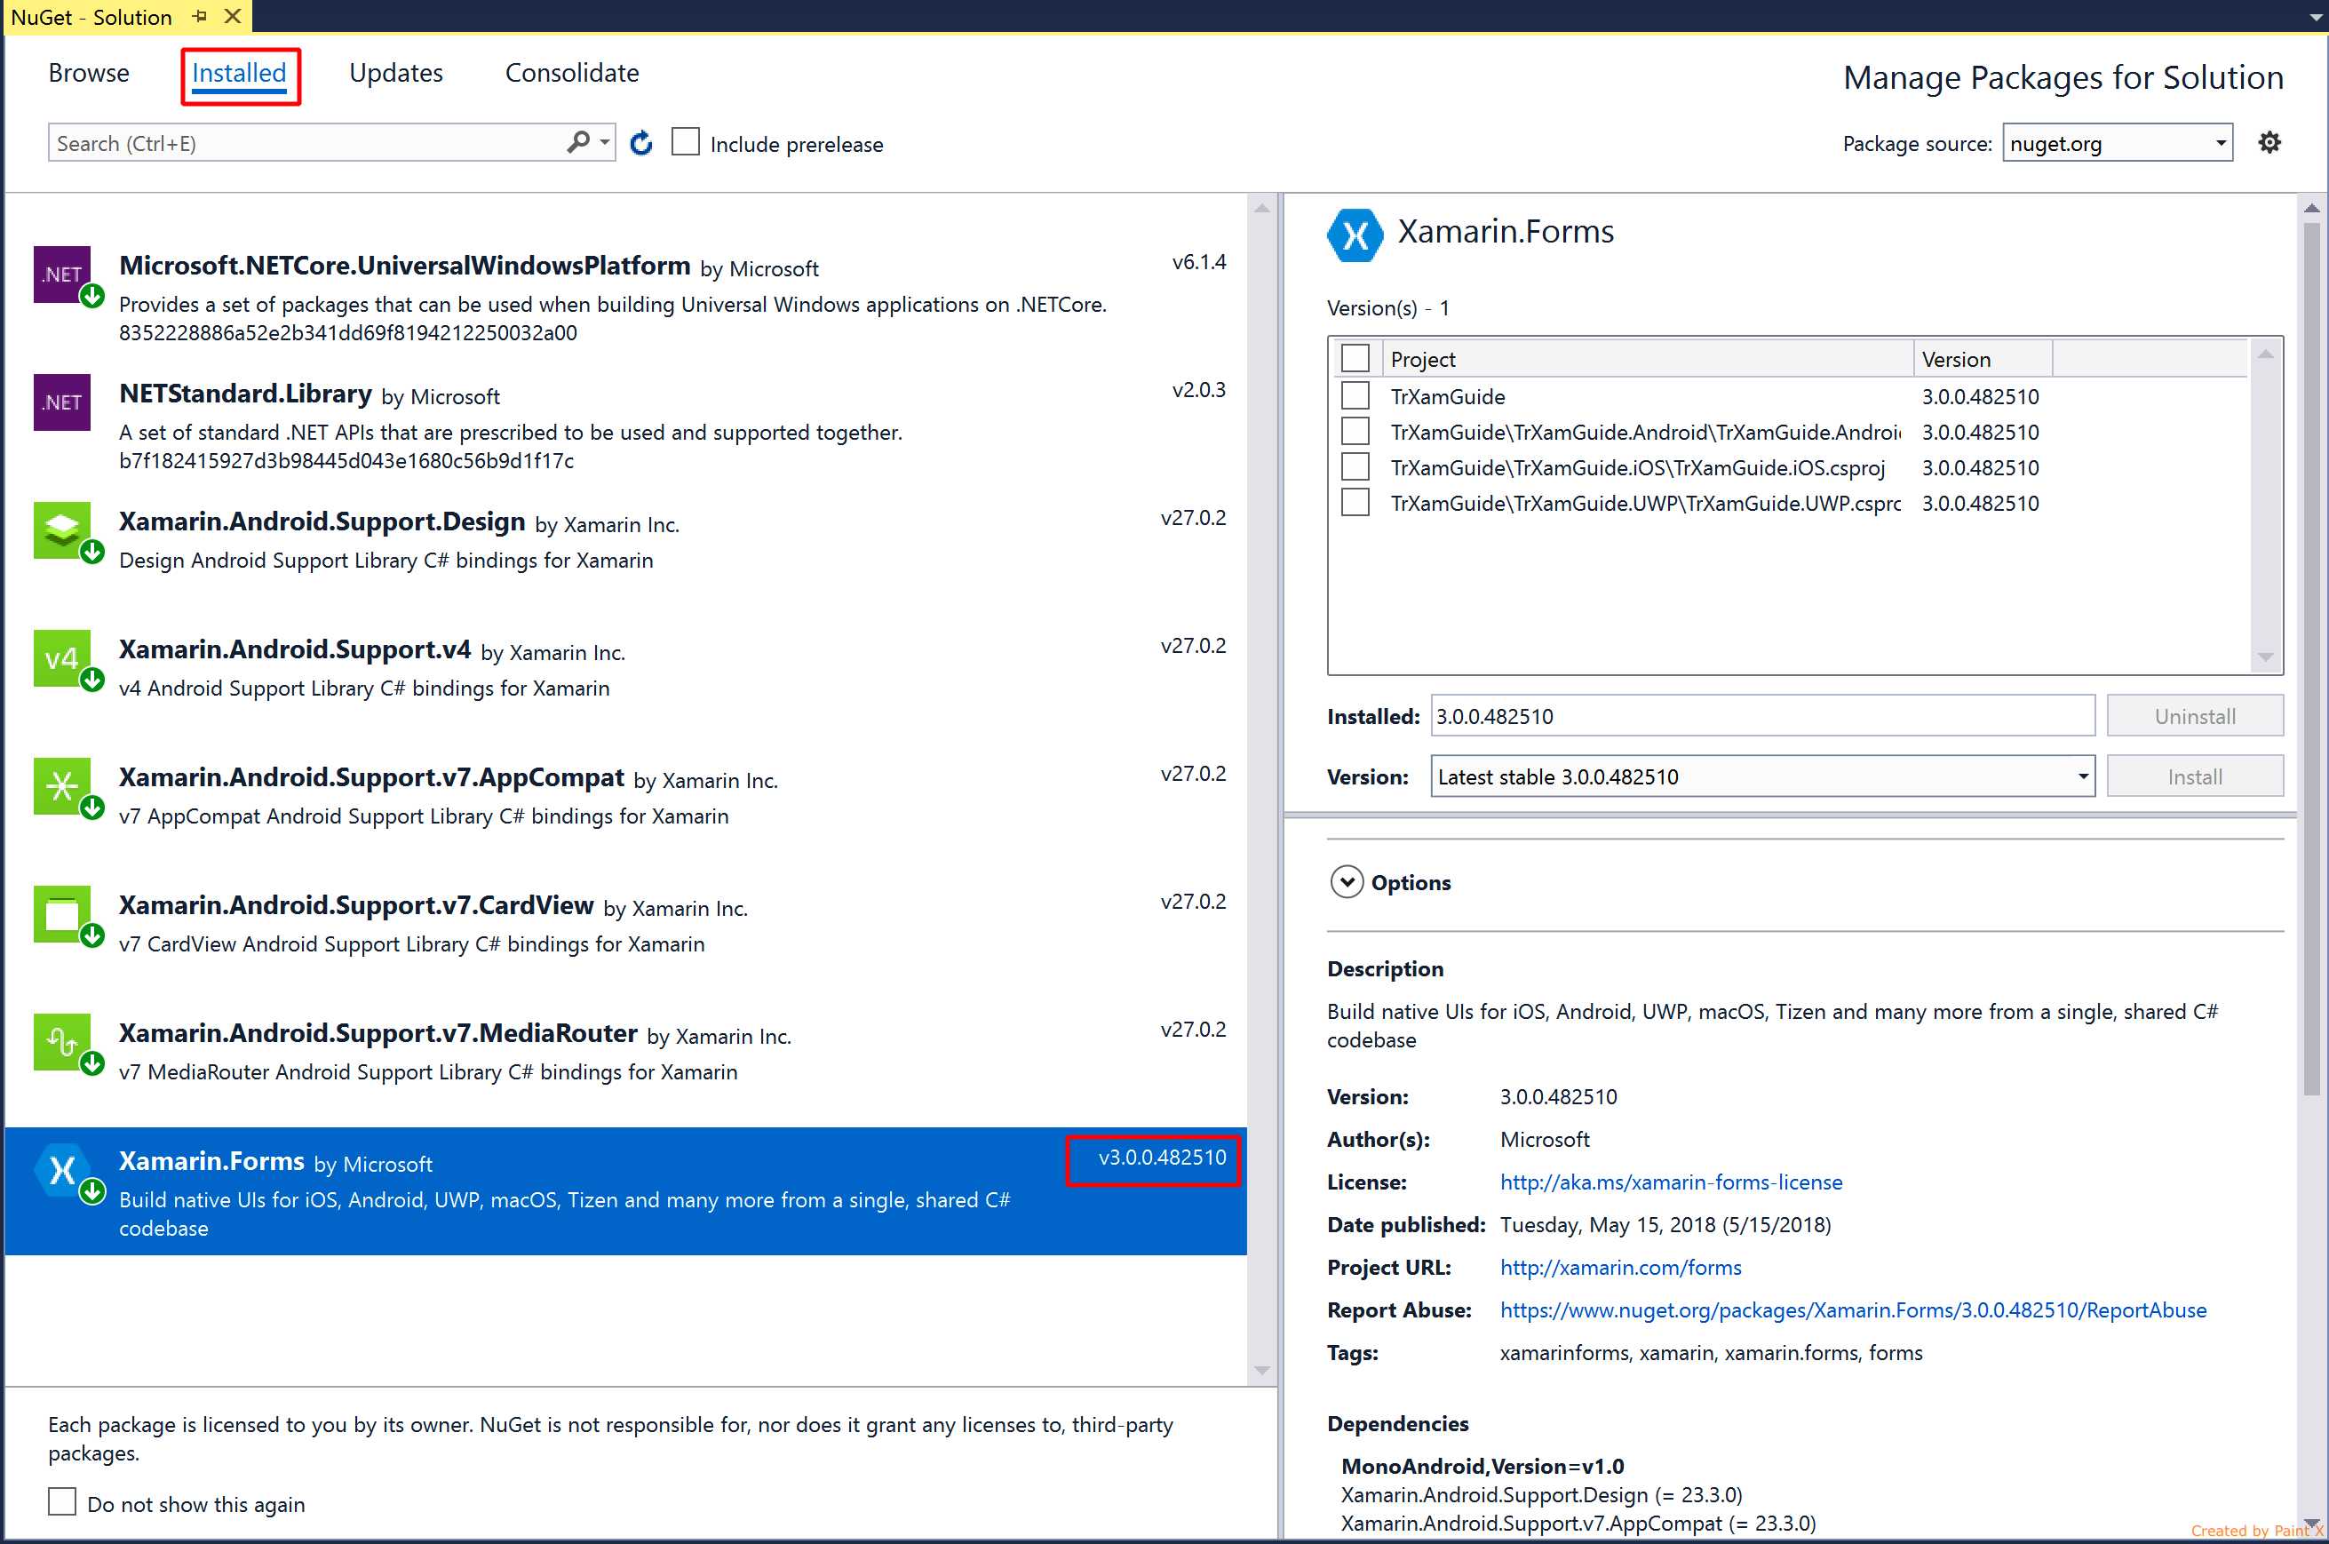The height and width of the screenshot is (1544, 2329).
Task: Click Xamarin.Forms logo in details pane
Action: pos(1355,235)
